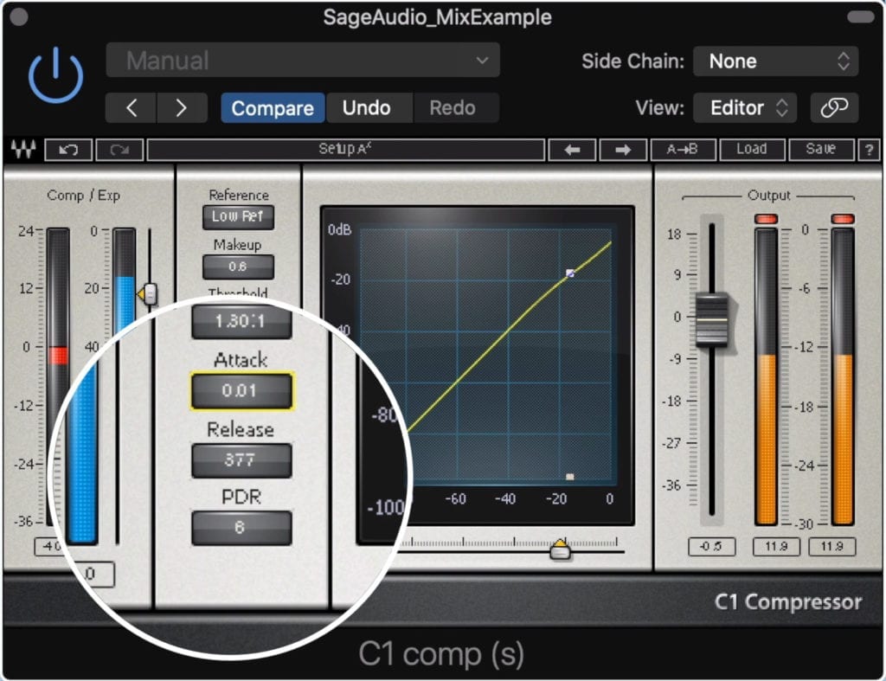Click the threshold slider handle beside meter
This screenshot has height=681, width=886.
pos(149,294)
